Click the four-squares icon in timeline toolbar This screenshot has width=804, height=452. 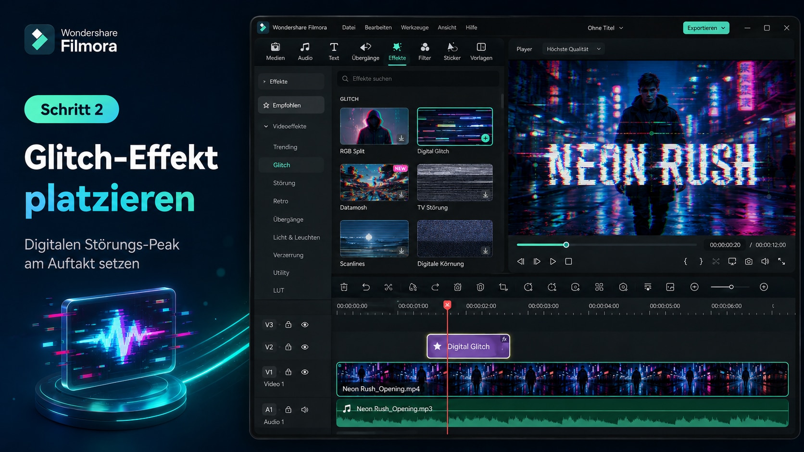click(x=599, y=287)
